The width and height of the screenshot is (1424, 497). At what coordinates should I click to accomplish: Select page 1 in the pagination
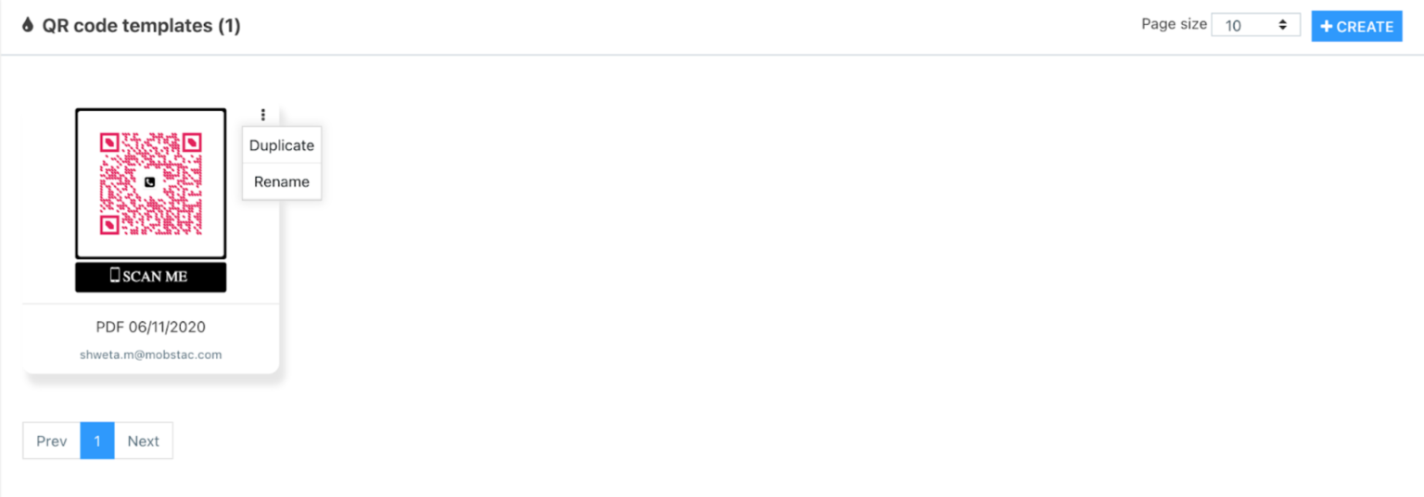97,441
